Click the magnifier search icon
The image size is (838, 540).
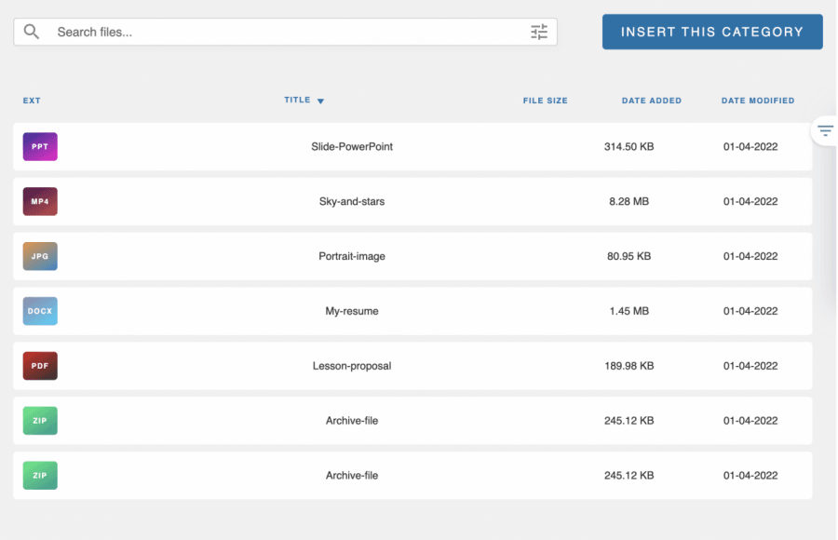[x=32, y=32]
